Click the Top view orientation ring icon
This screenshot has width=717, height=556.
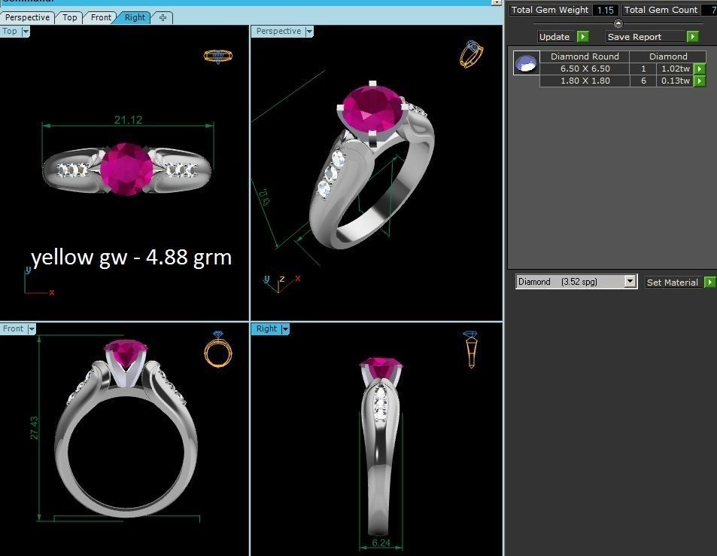(x=218, y=57)
